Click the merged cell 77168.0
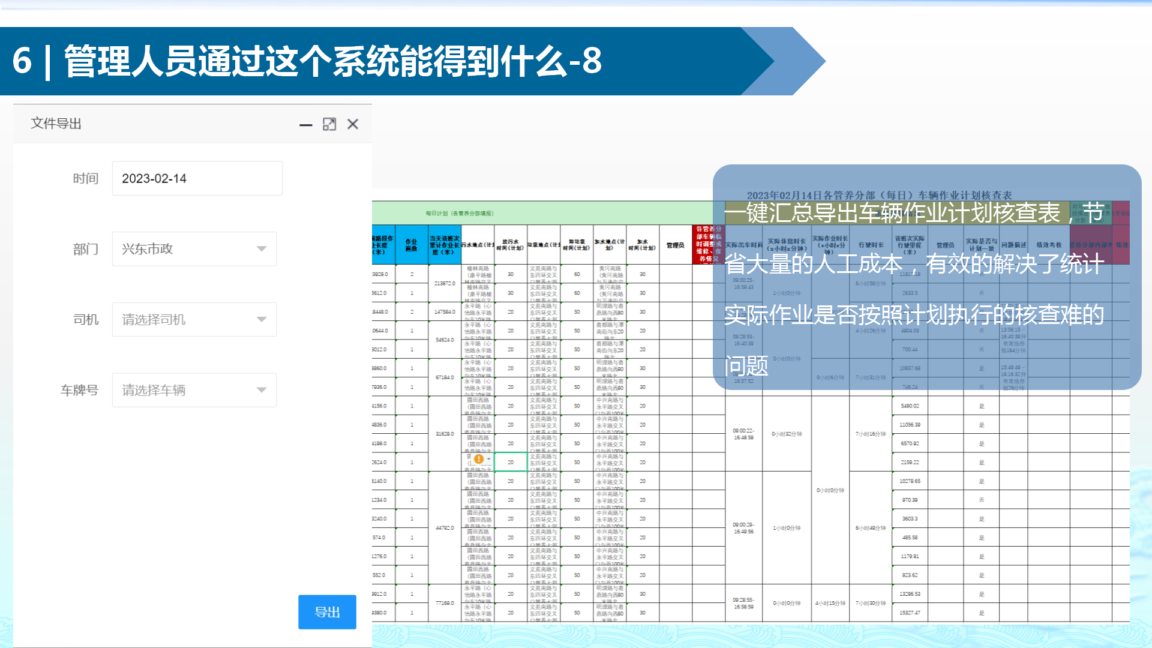This screenshot has width=1152, height=648. (x=445, y=603)
